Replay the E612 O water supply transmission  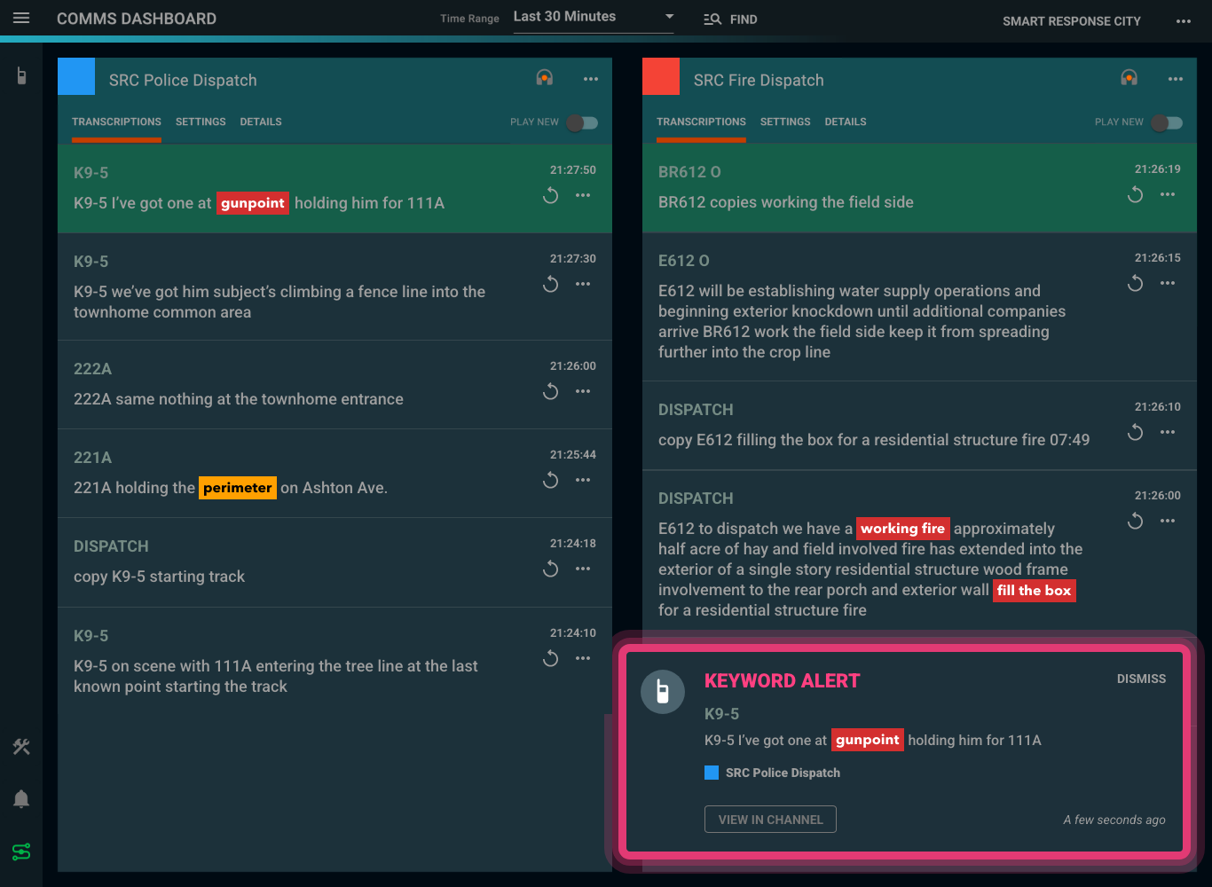point(1136,283)
